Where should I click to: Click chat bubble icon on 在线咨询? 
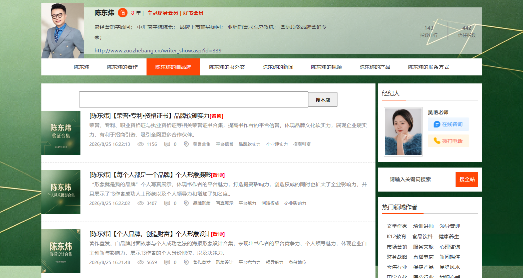click(437, 124)
